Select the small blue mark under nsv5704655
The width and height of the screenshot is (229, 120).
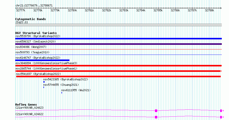point(44,87)
